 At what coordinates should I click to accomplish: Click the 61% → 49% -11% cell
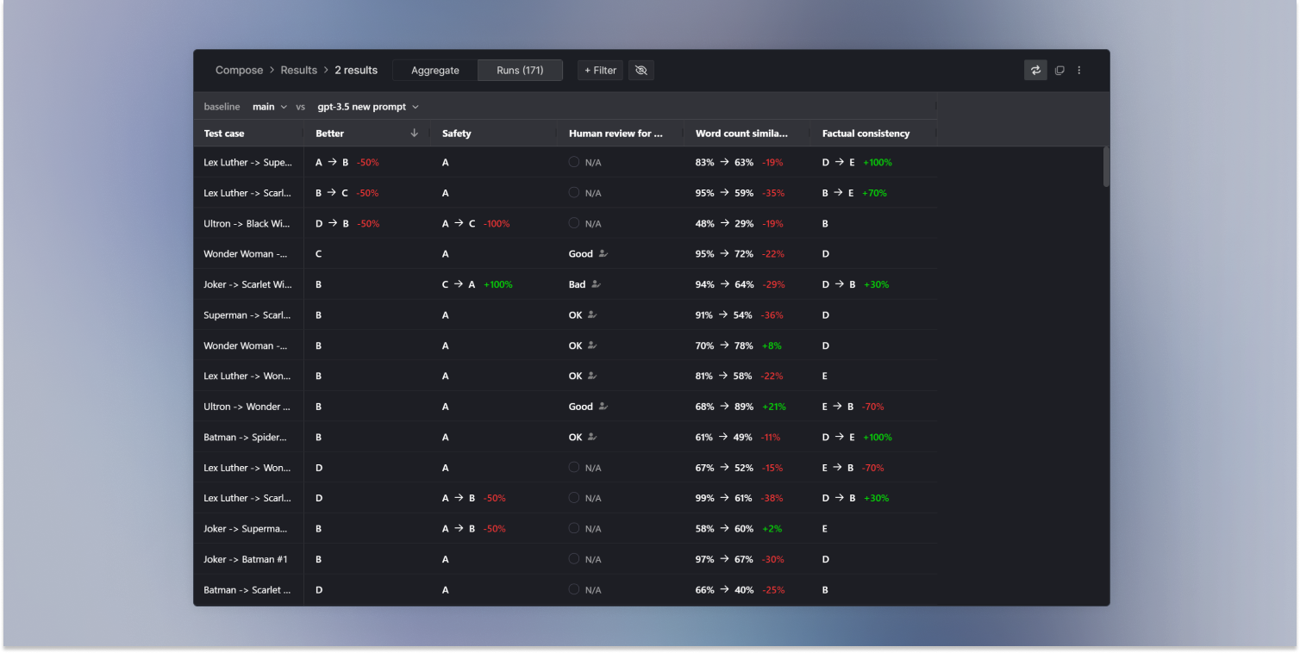(738, 437)
